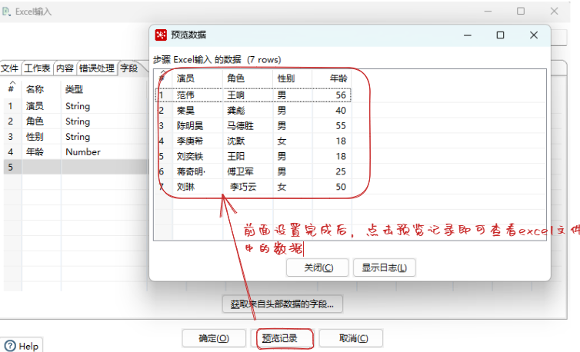Switch to the 文件 tab

[x=10, y=68]
